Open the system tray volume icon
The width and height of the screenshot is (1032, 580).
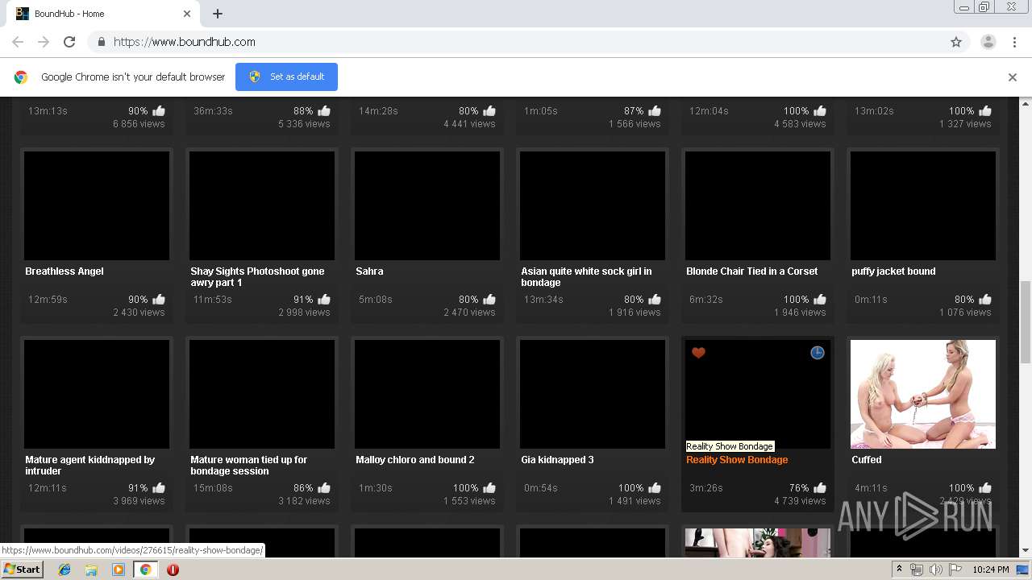(935, 570)
